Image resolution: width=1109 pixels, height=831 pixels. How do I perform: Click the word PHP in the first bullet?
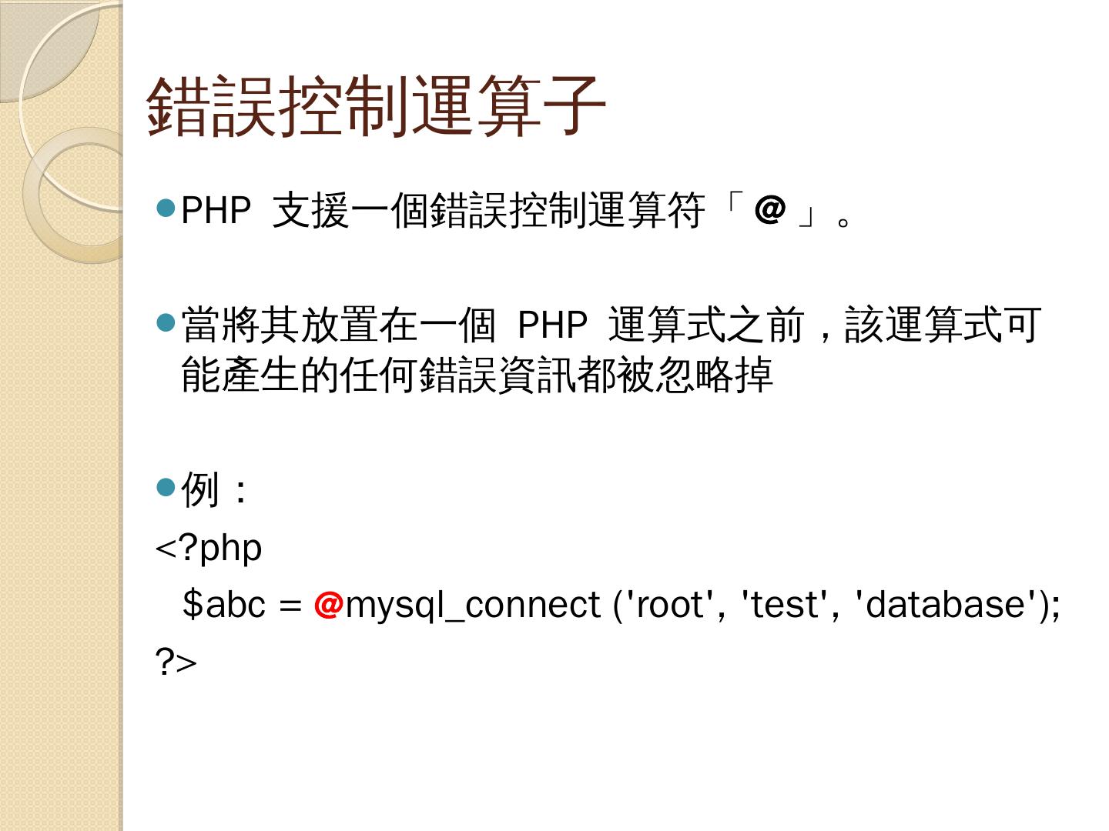point(216,210)
